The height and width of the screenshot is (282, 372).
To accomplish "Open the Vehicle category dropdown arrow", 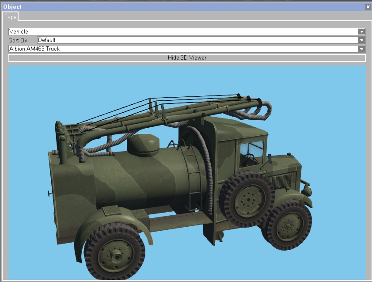I will click(361, 31).
